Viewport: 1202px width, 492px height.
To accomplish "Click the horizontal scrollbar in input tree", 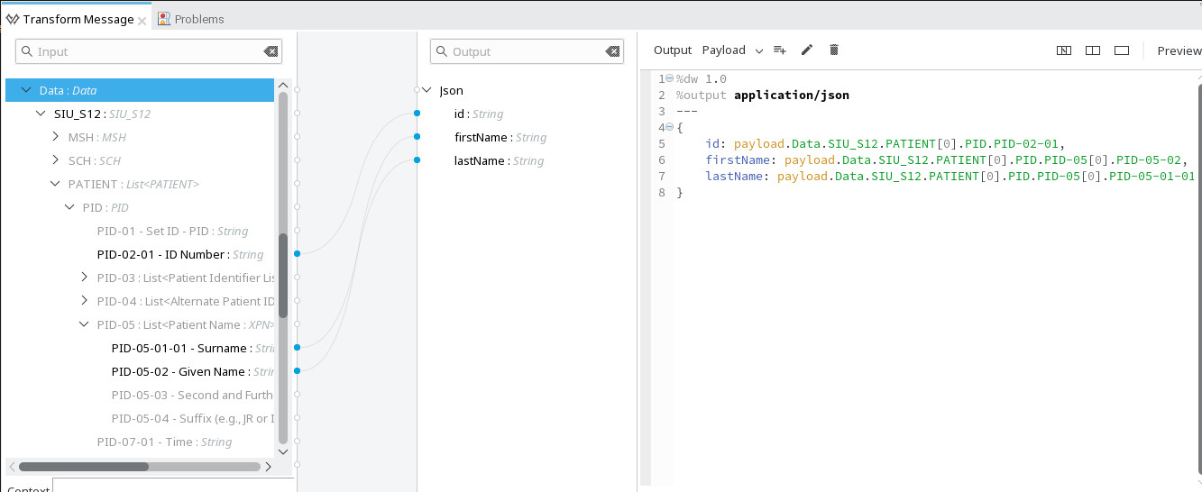I will (83, 467).
